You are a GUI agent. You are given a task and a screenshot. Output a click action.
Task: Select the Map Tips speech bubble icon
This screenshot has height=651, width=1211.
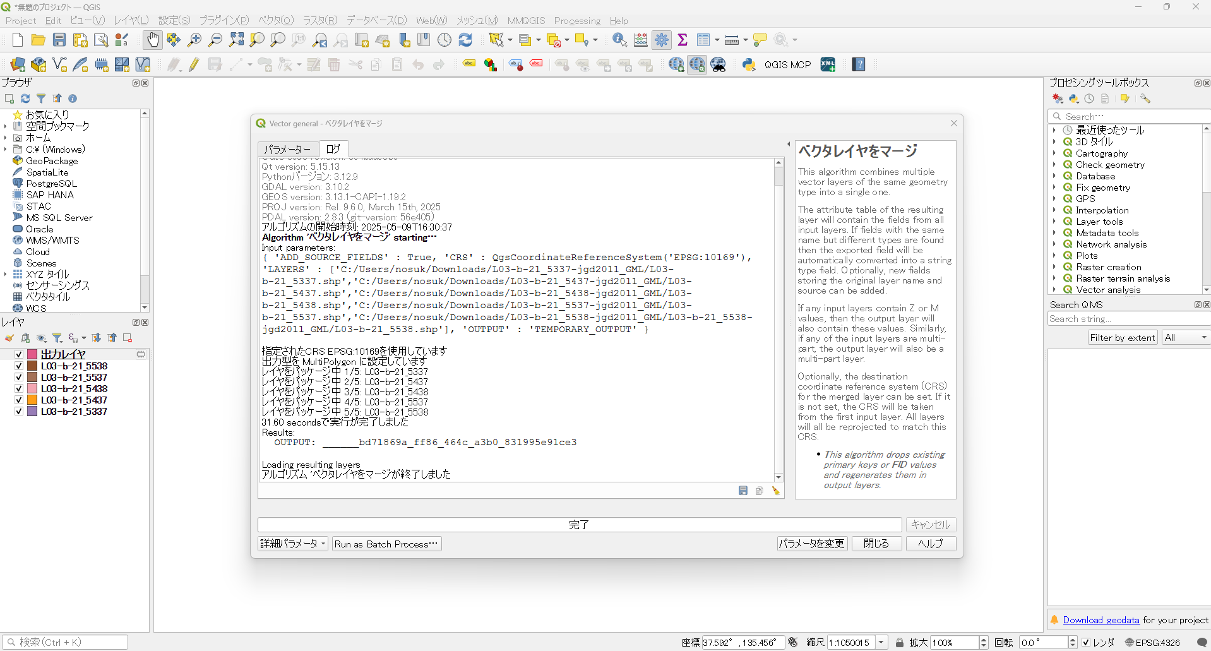tap(760, 40)
